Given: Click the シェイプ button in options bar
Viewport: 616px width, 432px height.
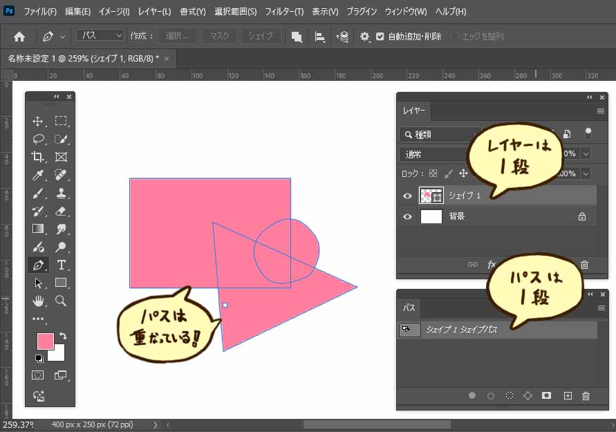Looking at the screenshot, I should point(261,36).
